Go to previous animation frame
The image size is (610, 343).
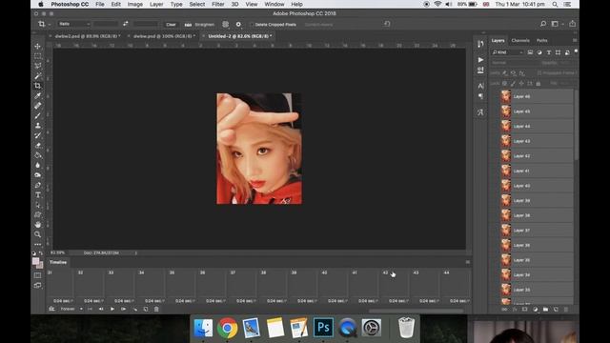click(101, 309)
